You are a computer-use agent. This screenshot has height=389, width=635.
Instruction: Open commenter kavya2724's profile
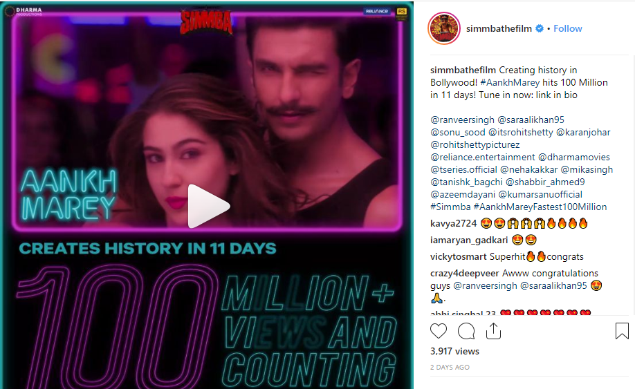[x=454, y=223]
